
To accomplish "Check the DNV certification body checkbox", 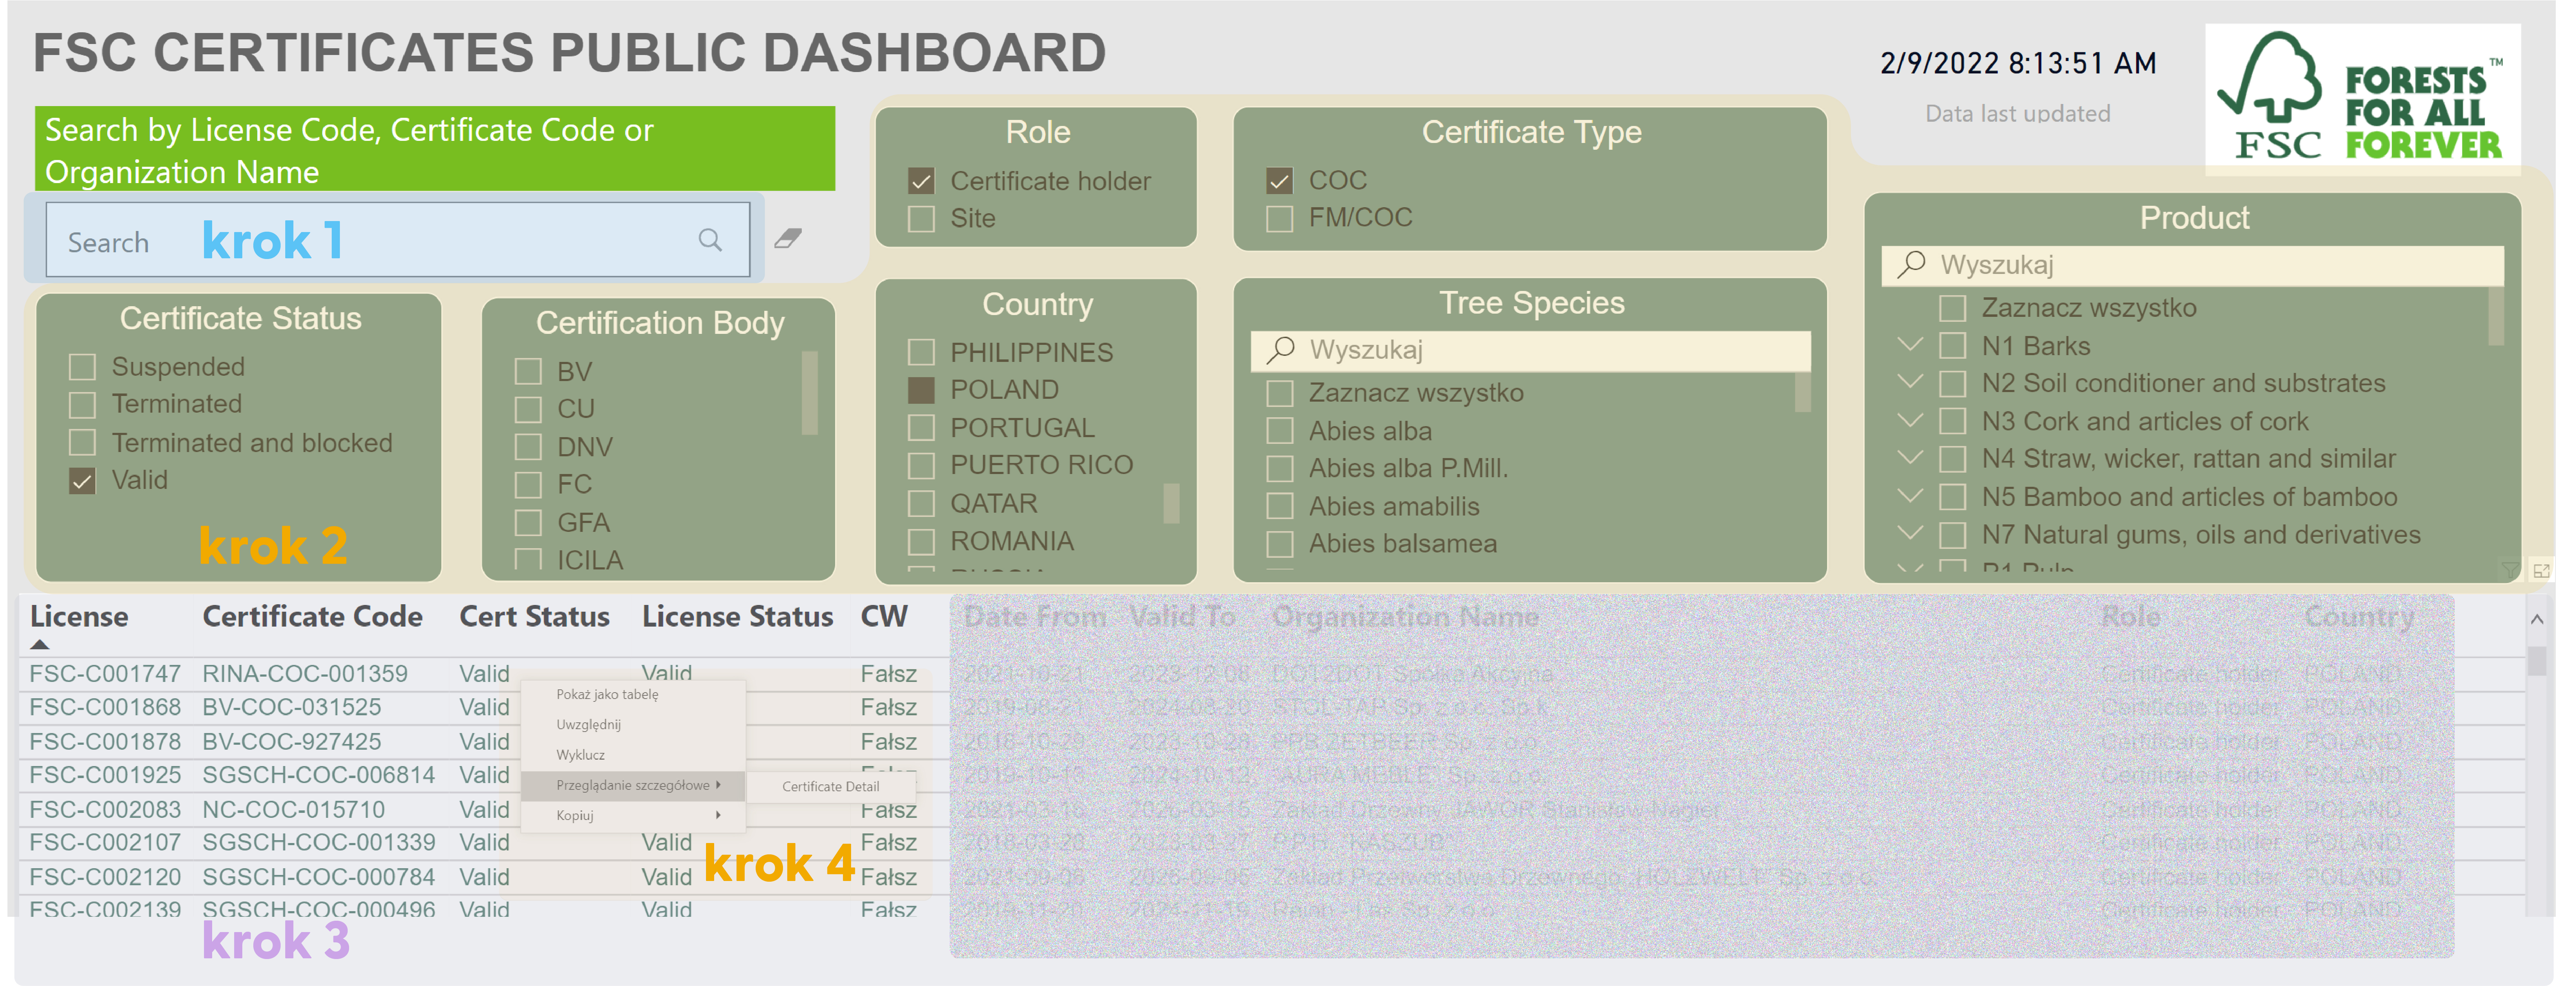I will [x=528, y=447].
